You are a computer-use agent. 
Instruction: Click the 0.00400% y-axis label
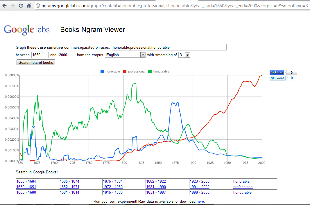click(x=12, y=118)
